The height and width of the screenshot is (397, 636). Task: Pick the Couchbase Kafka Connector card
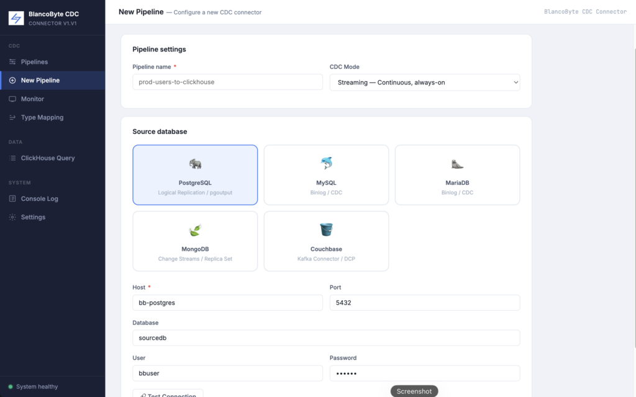(x=326, y=241)
